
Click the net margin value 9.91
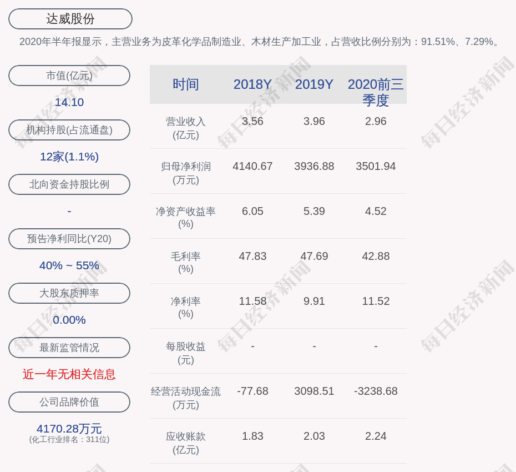(x=314, y=301)
